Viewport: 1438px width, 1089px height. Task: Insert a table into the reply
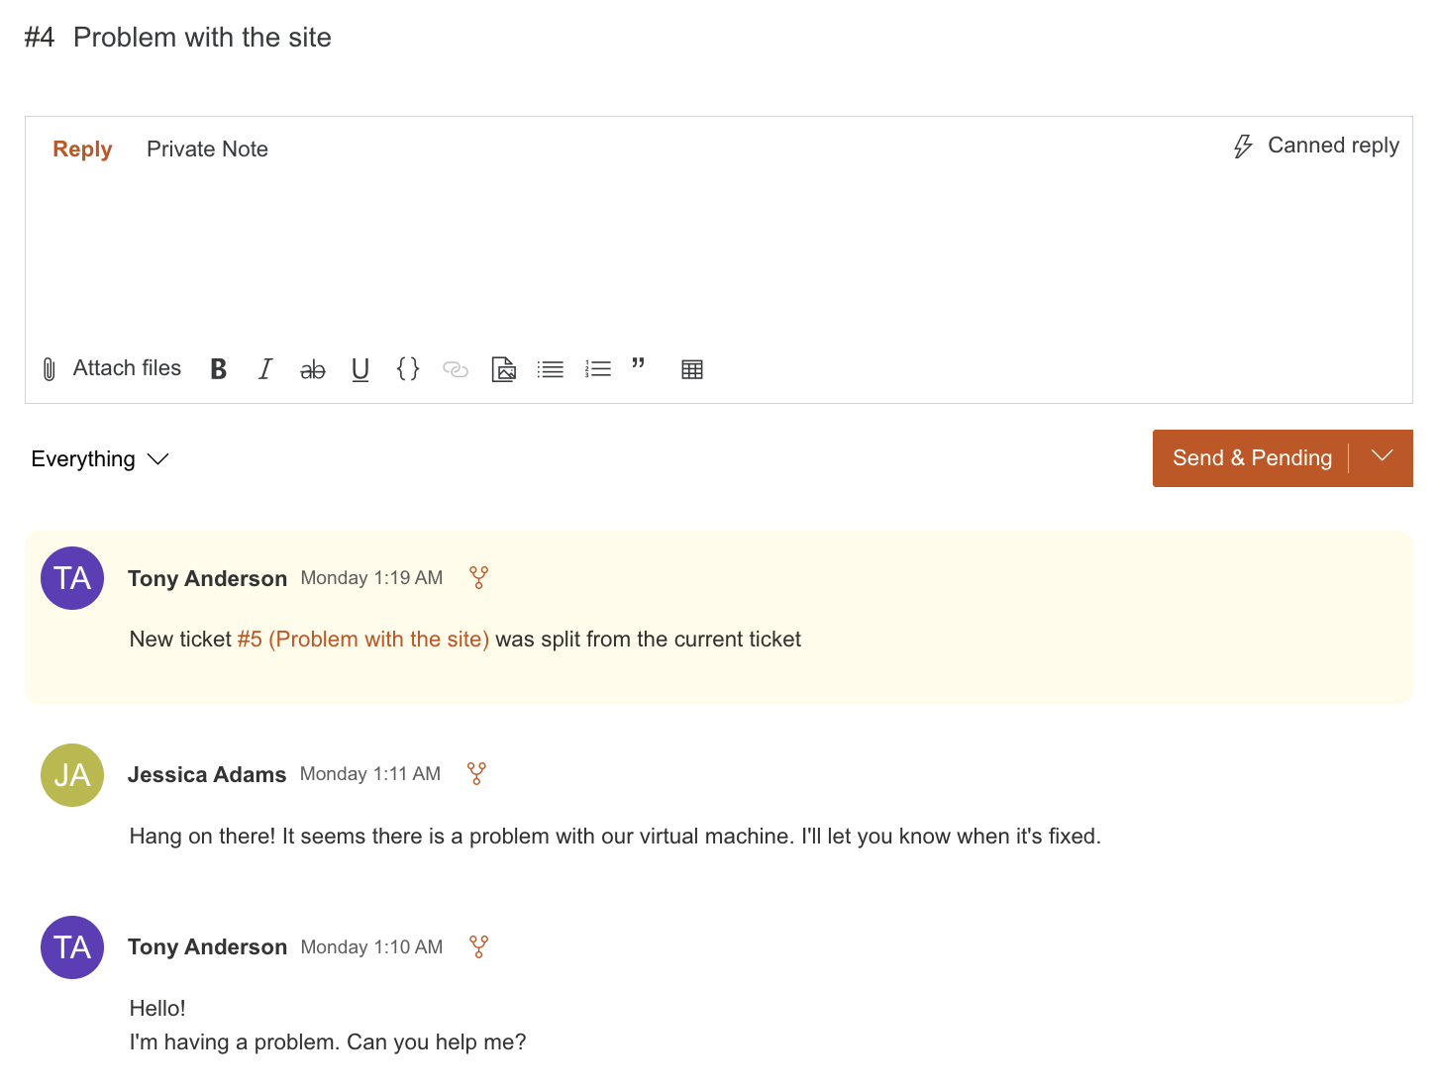point(692,369)
